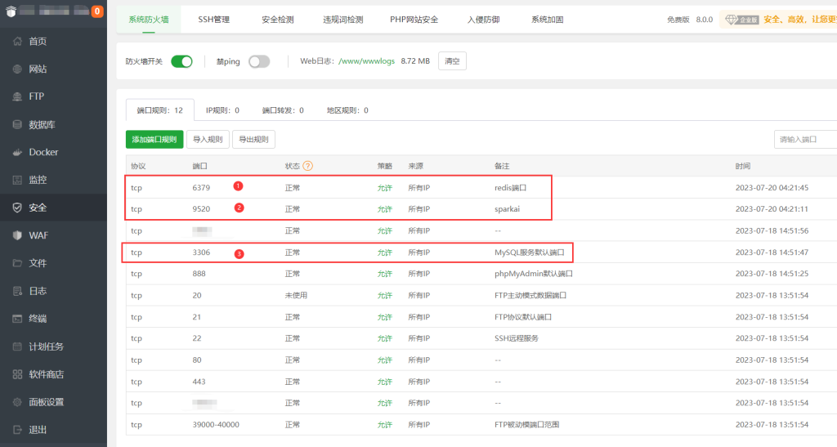This screenshot has height=447, width=837.
Task: Click the home icon in sidebar
Action: (x=17, y=41)
